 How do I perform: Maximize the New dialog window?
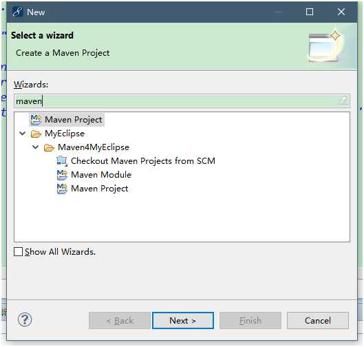tap(310, 12)
